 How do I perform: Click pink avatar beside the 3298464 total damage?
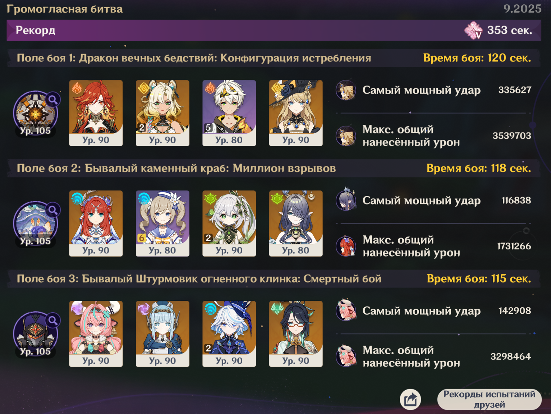tap(346, 356)
